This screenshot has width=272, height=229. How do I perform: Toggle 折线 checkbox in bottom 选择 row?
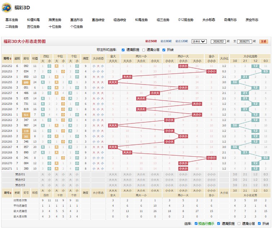[259, 224]
